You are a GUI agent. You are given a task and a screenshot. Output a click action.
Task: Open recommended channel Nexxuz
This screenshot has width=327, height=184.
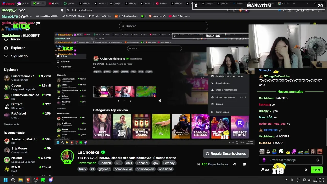pyautogui.click(x=27, y=159)
